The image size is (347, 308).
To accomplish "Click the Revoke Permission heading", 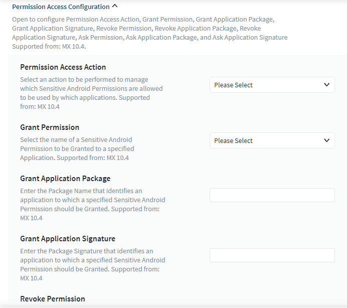I will [x=52, y=299].
